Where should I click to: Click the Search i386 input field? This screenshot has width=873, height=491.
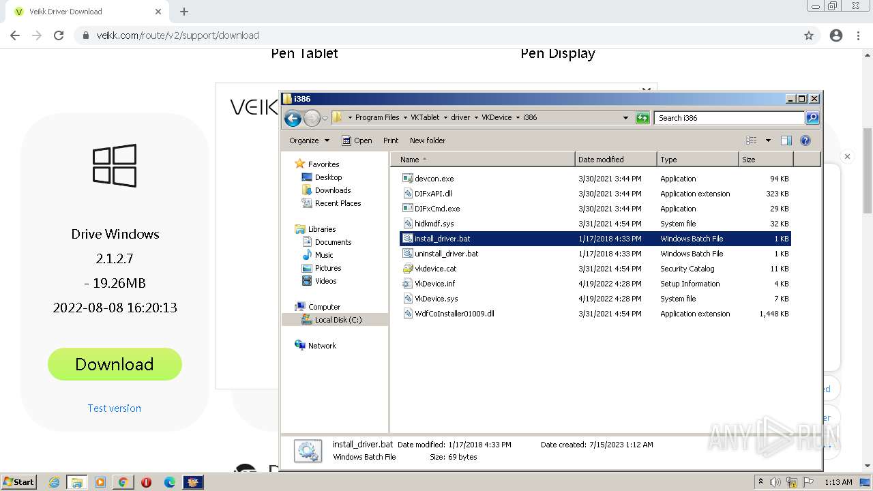[729, 118]
